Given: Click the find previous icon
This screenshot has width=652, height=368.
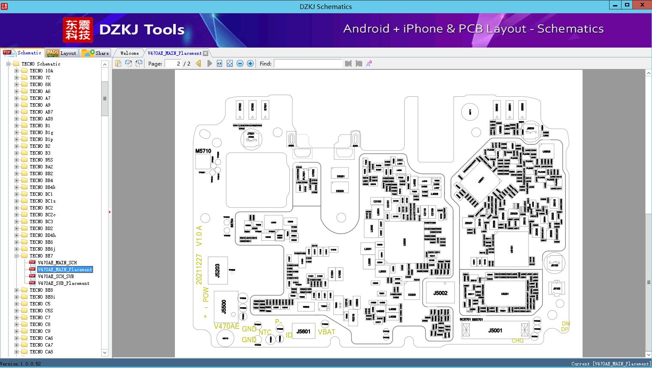Looking at the screenshot, I should 348,63.
